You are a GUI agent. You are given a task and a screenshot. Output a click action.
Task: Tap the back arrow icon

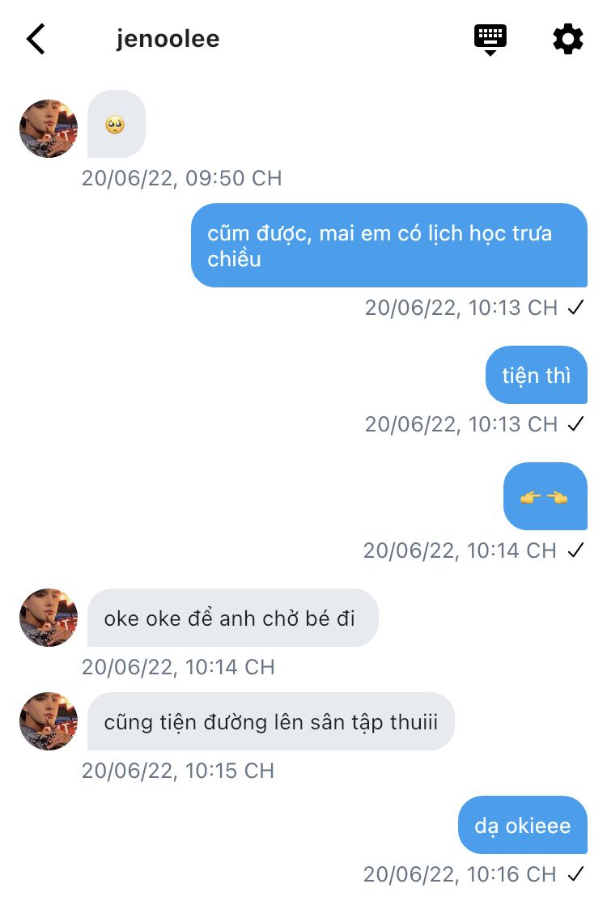36,39
